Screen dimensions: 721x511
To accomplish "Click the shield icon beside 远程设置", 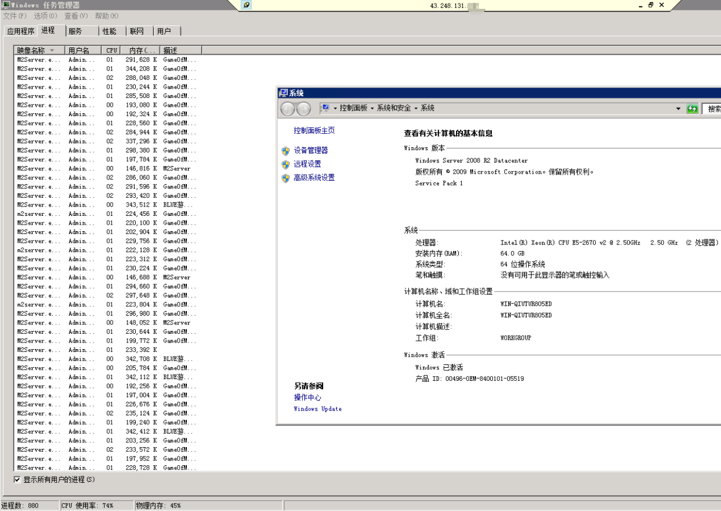I will 286,164.
